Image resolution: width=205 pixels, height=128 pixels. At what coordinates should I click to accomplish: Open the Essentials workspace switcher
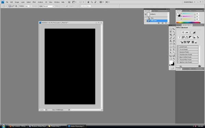click(x=189, y=2)
